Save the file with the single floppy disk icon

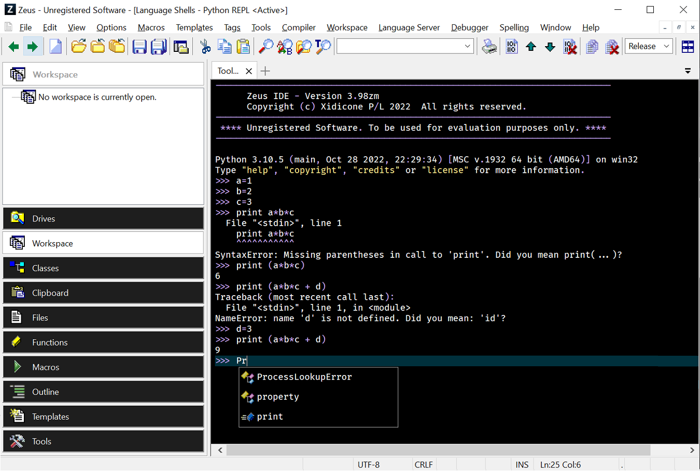click(139, 47)
